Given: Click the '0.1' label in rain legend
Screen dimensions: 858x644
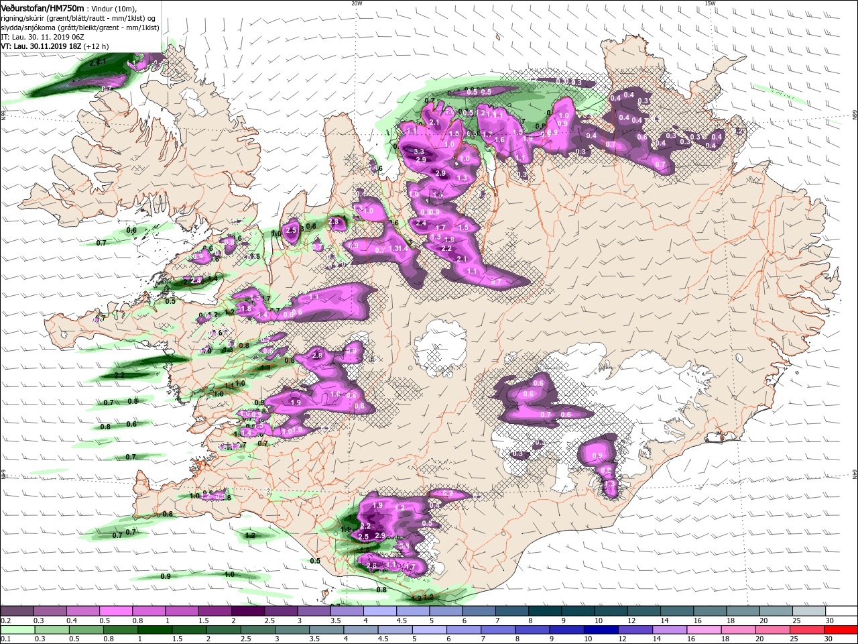Looking at the screenshot, I should [5, 639].
